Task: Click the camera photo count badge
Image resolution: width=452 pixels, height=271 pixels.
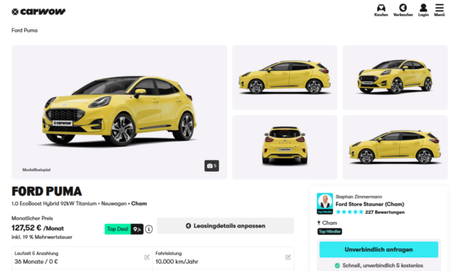Action: [212, 166]
